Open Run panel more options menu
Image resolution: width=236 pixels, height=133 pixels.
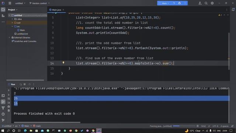(34, 84)
